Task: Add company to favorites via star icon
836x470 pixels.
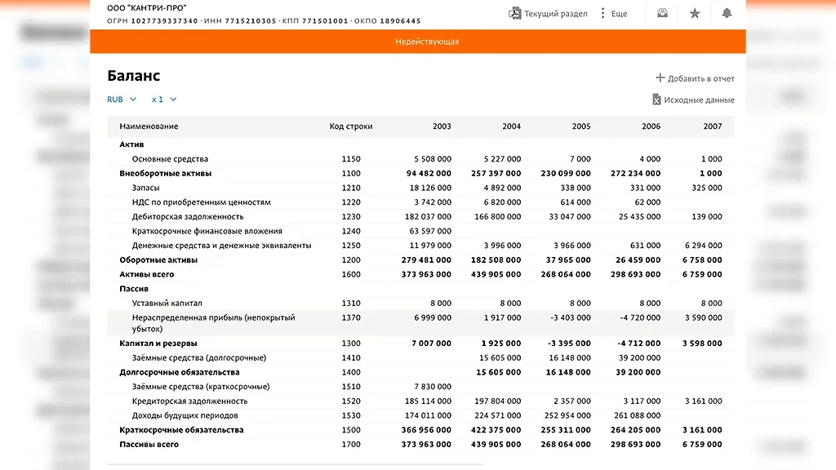Action: (x=695, y=13)
